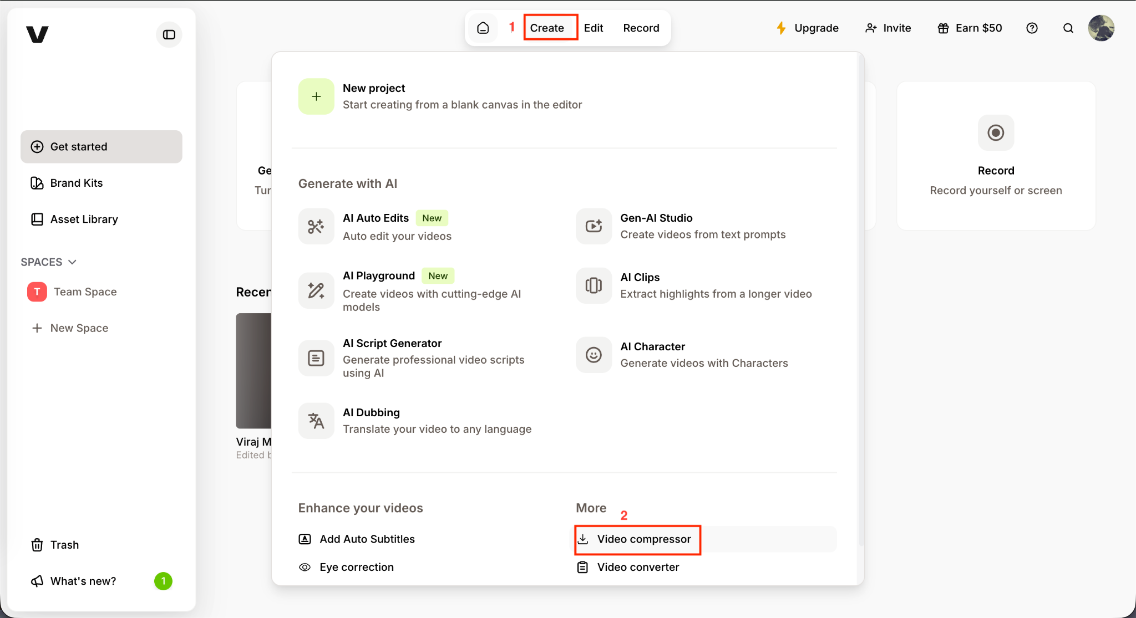Open the search magnifier icon
Image resolution: width=1136 pixels, height=618 pixels.
(1068, 28)
